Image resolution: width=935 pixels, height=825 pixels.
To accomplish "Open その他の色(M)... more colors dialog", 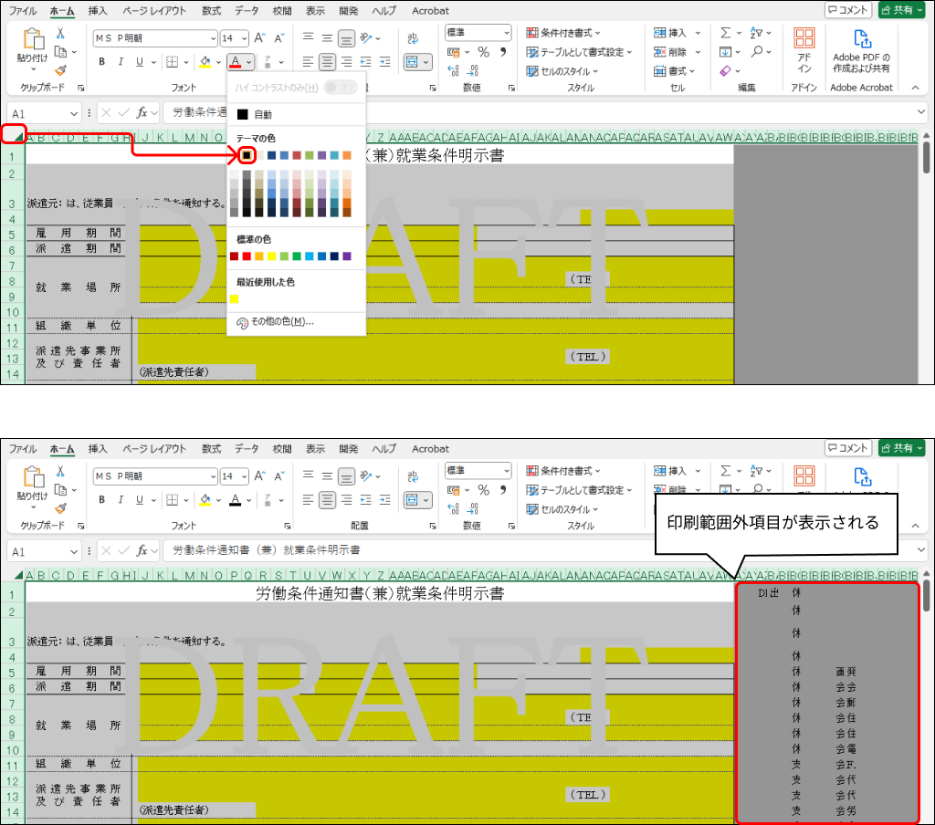I will [x=275, y=322].
